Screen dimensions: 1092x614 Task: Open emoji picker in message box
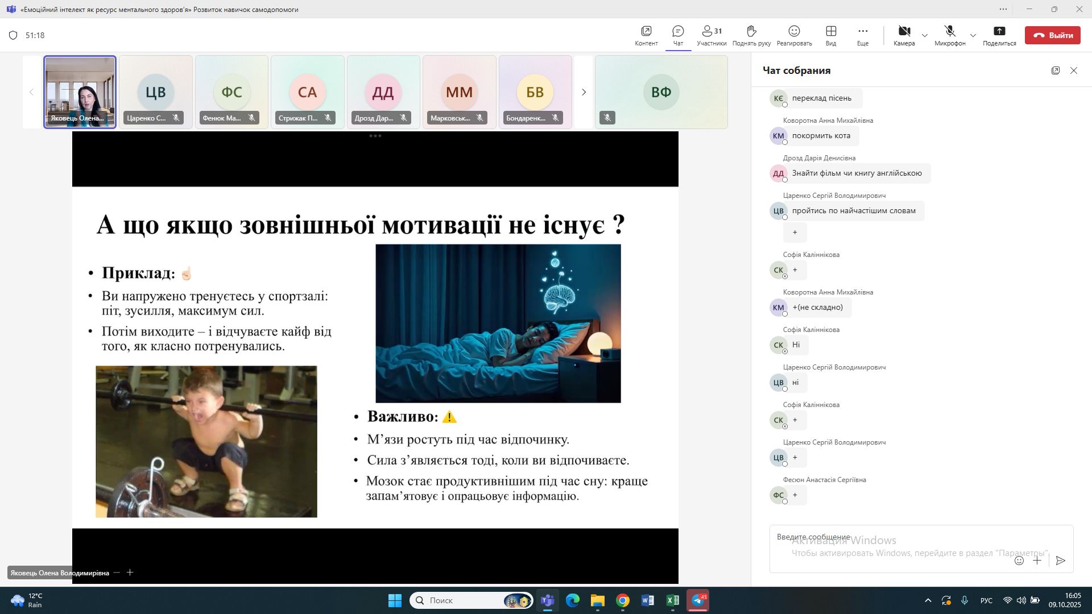[1019, 561]
